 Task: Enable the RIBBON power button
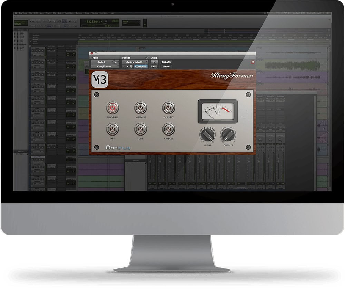pos(169,129)
